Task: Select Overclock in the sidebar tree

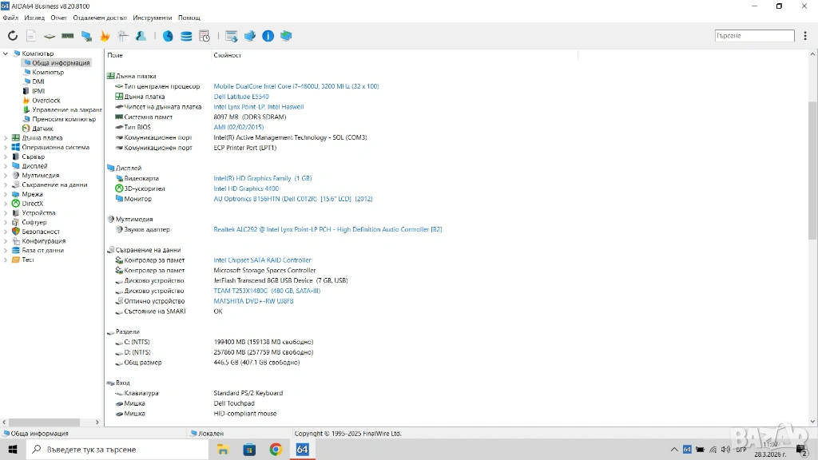Action: coord(46,101)
